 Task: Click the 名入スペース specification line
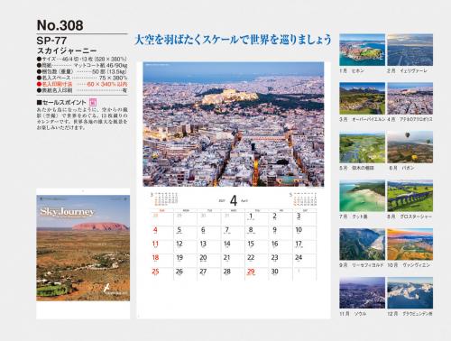pyautogui.click(x=82, y=78)
